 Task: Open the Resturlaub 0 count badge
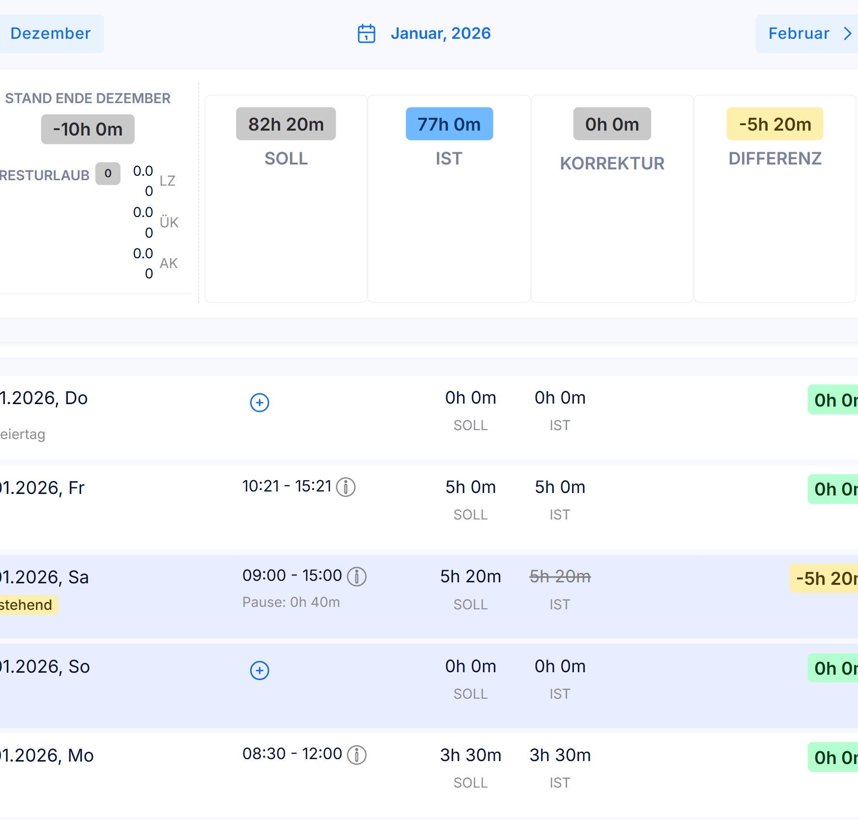click(108, 174)
